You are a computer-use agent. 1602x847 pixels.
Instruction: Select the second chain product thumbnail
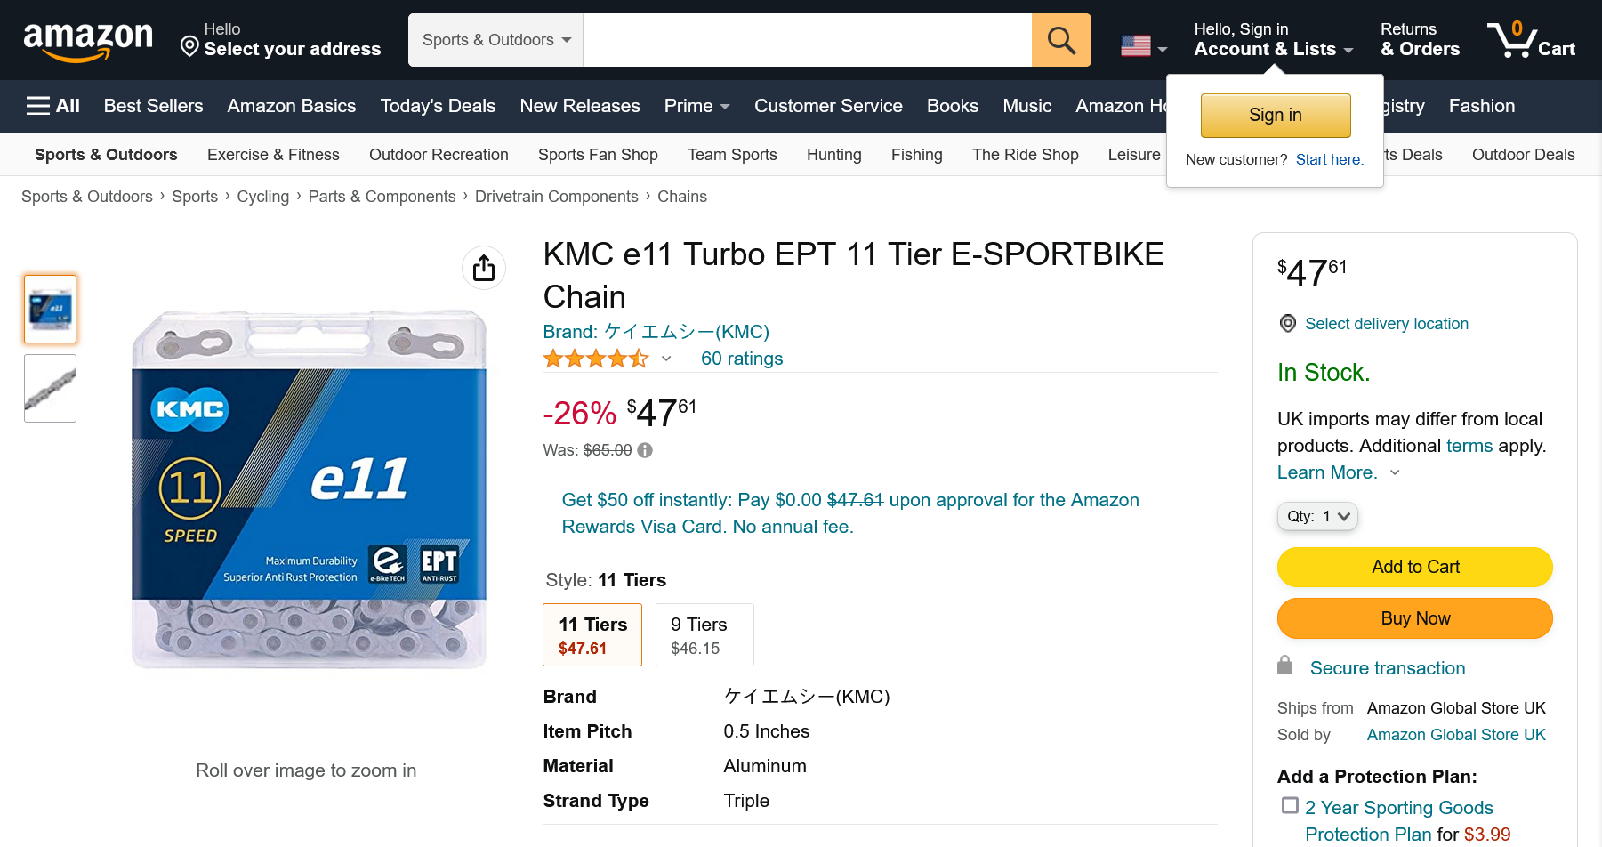[x=51, y=389]
